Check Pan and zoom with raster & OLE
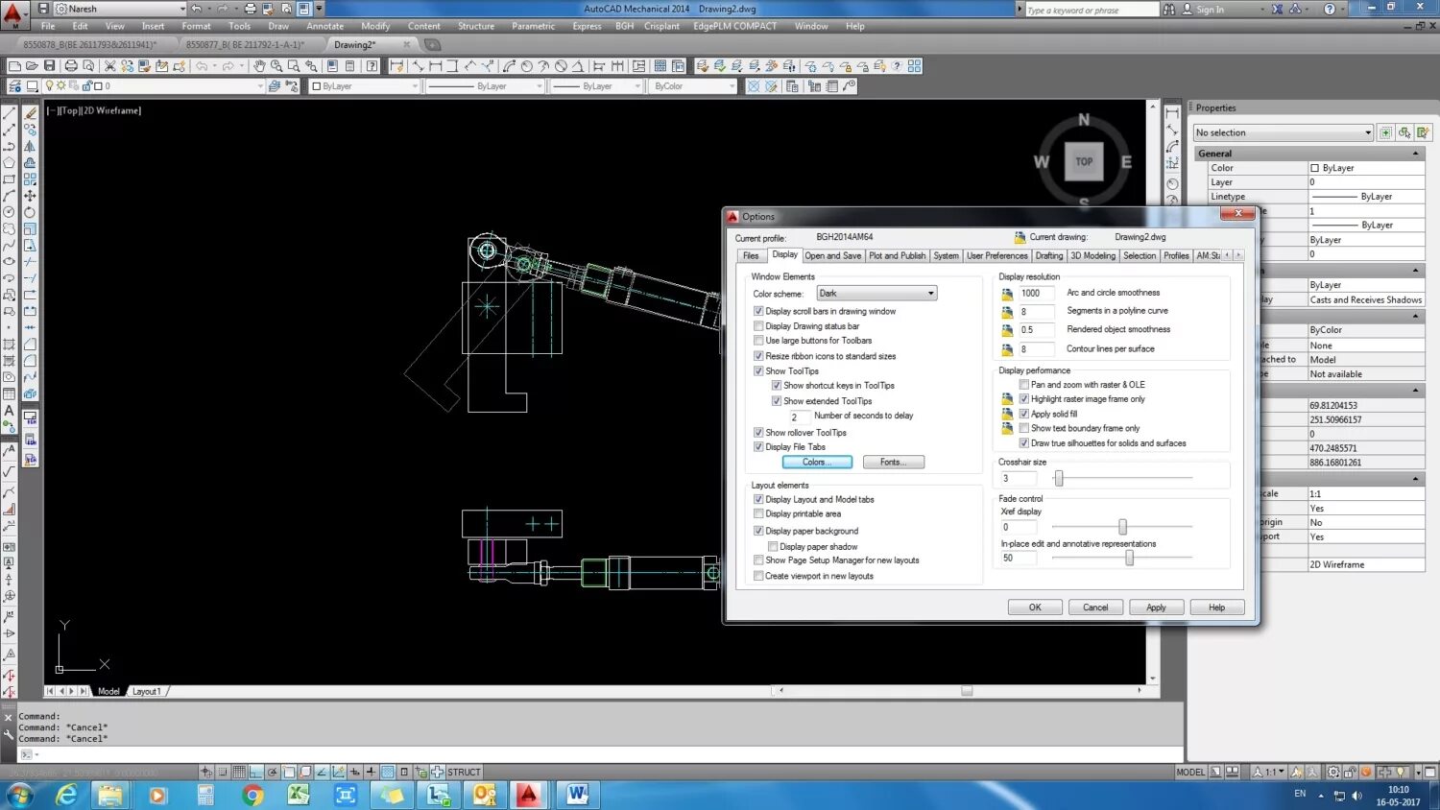This screenshot has width=1440, height=810. 1023,385
